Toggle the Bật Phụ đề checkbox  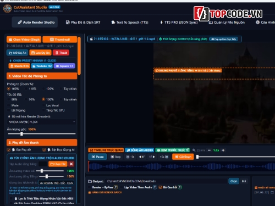8,150
